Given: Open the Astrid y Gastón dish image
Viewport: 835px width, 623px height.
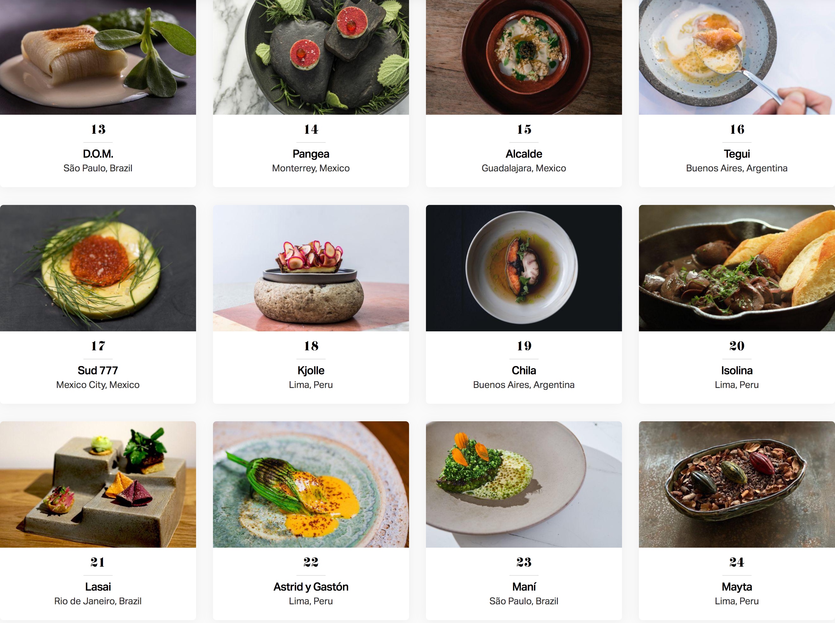Looking at the screenshot, I should pyautogui.click(x=311, y=484).
